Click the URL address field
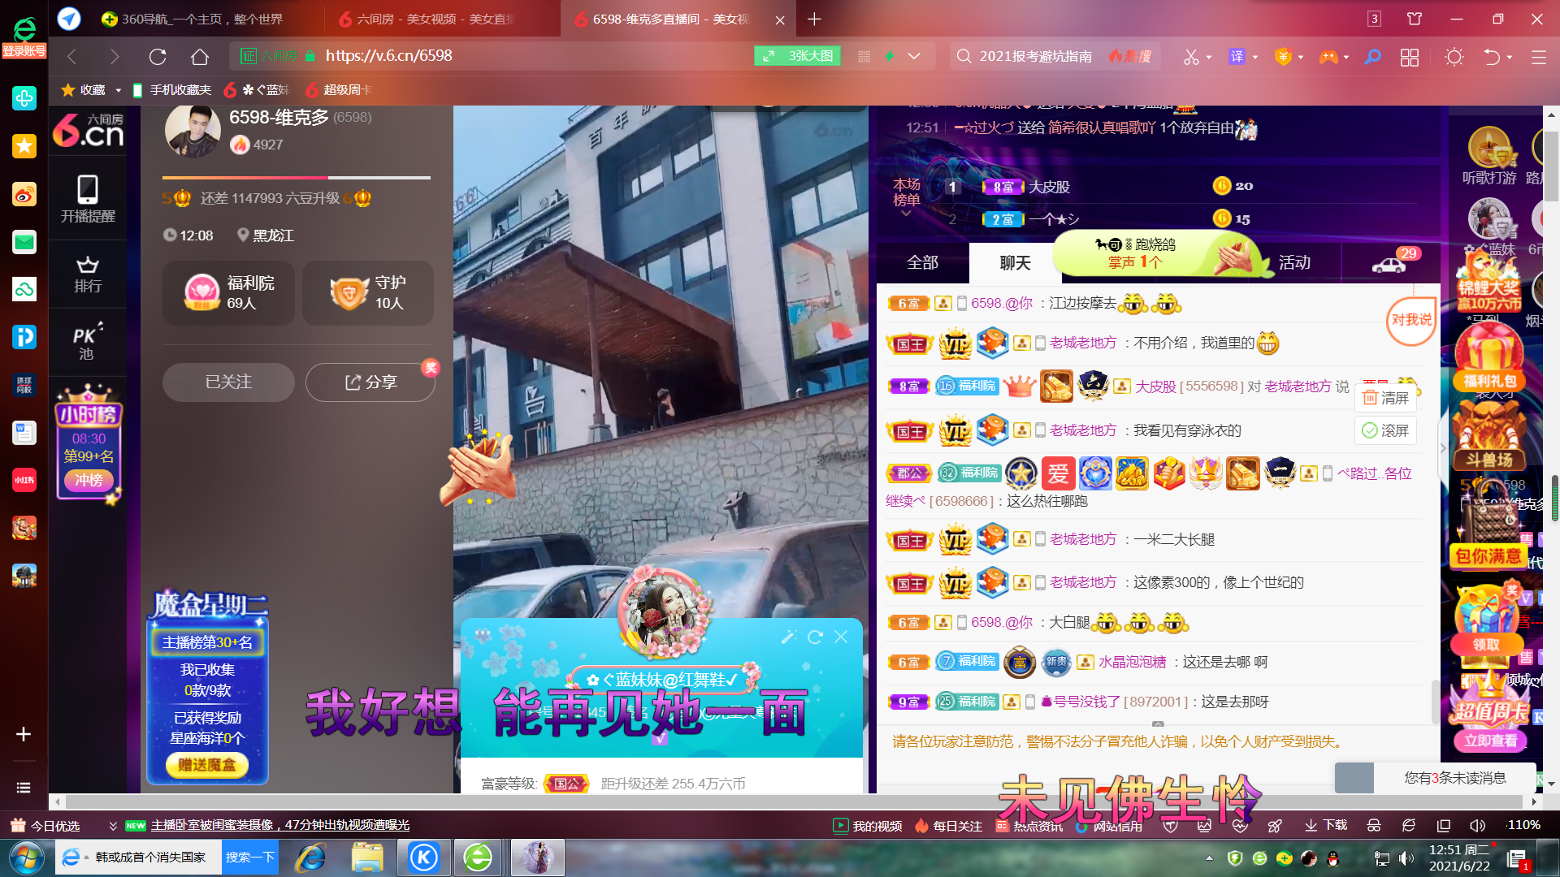 (536, 56)
